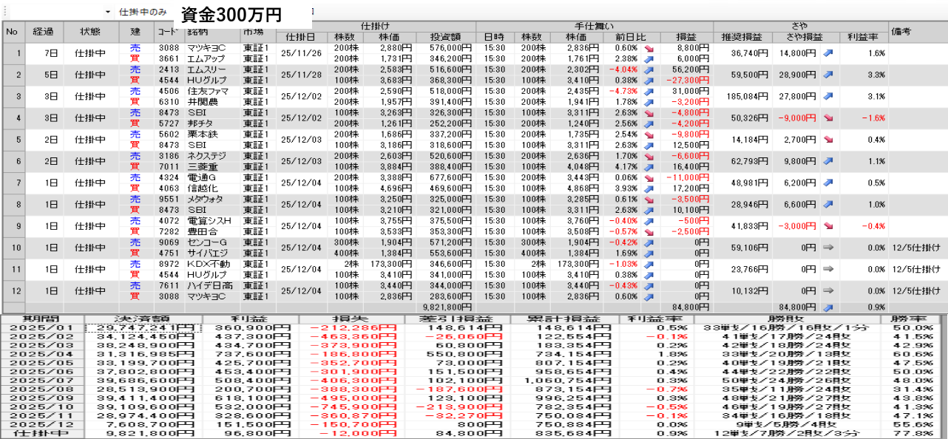Click the 前日比 arrow for KDX不動 -1.03%

649,264
